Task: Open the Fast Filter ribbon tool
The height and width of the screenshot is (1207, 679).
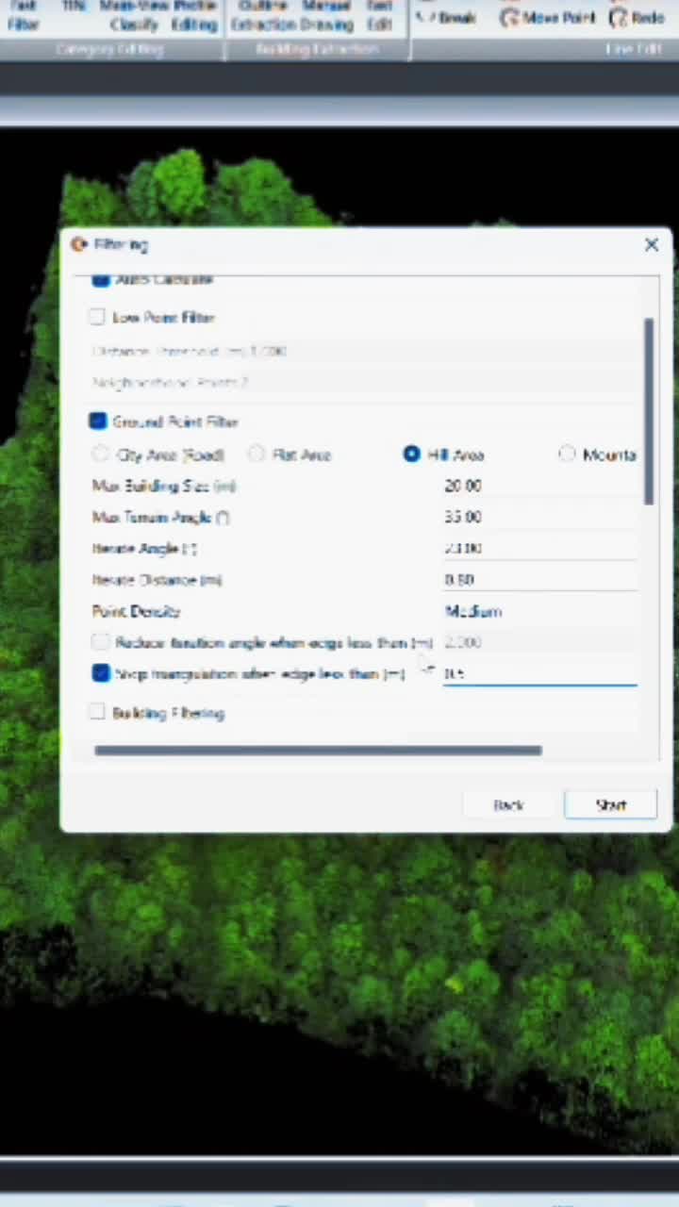Action: click(23, 15)
